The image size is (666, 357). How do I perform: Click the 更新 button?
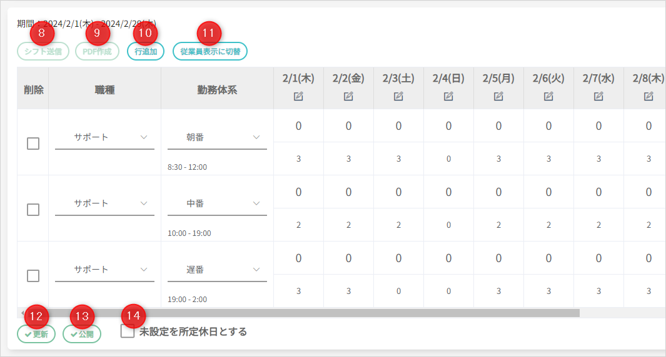[36, 334]
